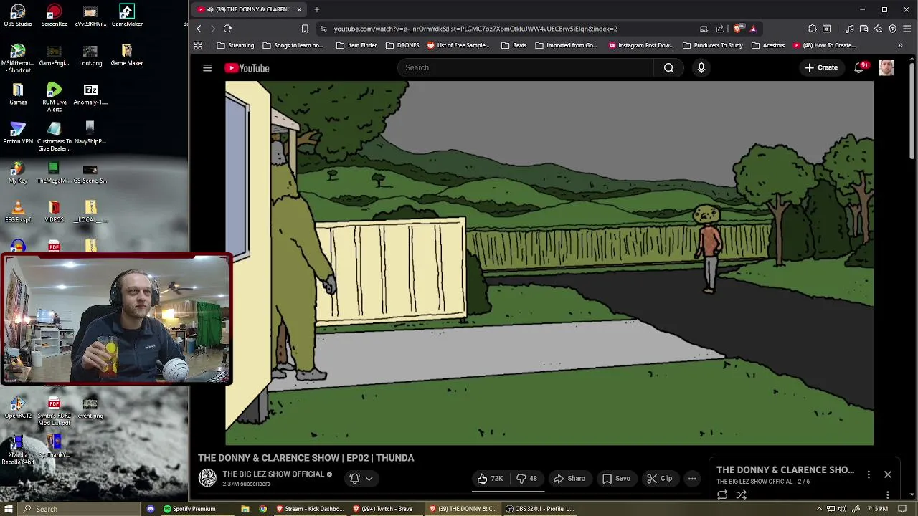Expand the subscription notification bell dropdown
Image resolution: width=918 pixels, height=516 pixels.
(361, 478)
